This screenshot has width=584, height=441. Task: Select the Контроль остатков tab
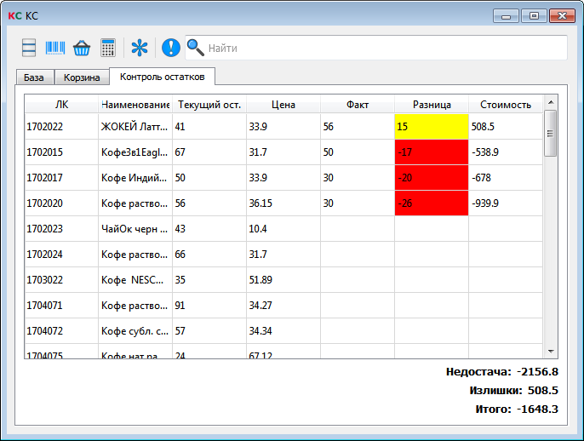162,77
